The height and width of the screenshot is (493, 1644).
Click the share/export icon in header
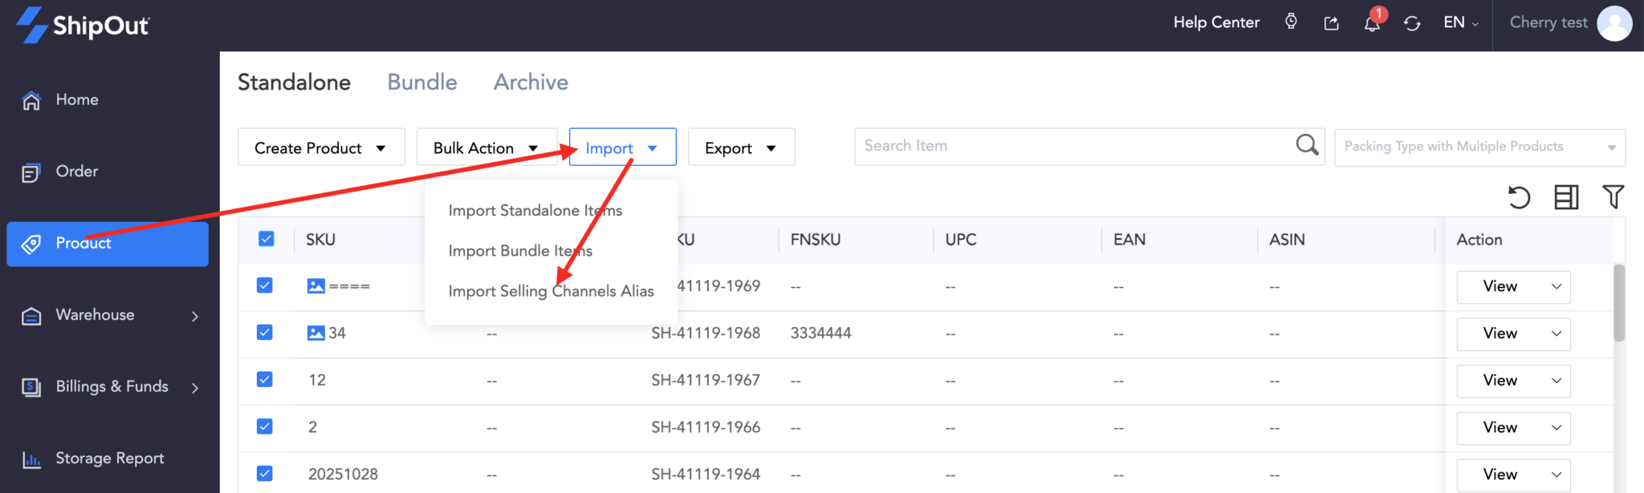(1331, 23)
